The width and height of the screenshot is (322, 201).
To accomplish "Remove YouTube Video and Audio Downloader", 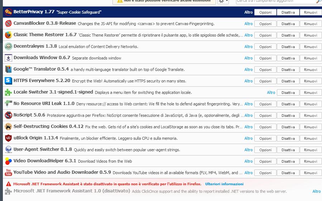I will (x=311, y=173).
